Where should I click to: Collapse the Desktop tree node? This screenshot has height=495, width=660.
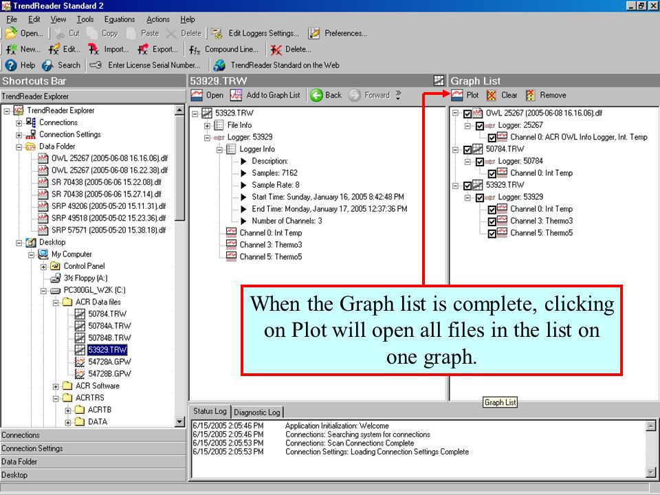(x=19, y=243)
